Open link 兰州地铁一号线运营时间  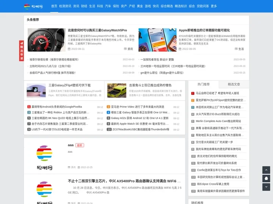(x=173, y=66)
